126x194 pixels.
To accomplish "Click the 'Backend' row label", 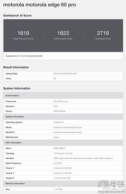I will (x=10, y=106).
